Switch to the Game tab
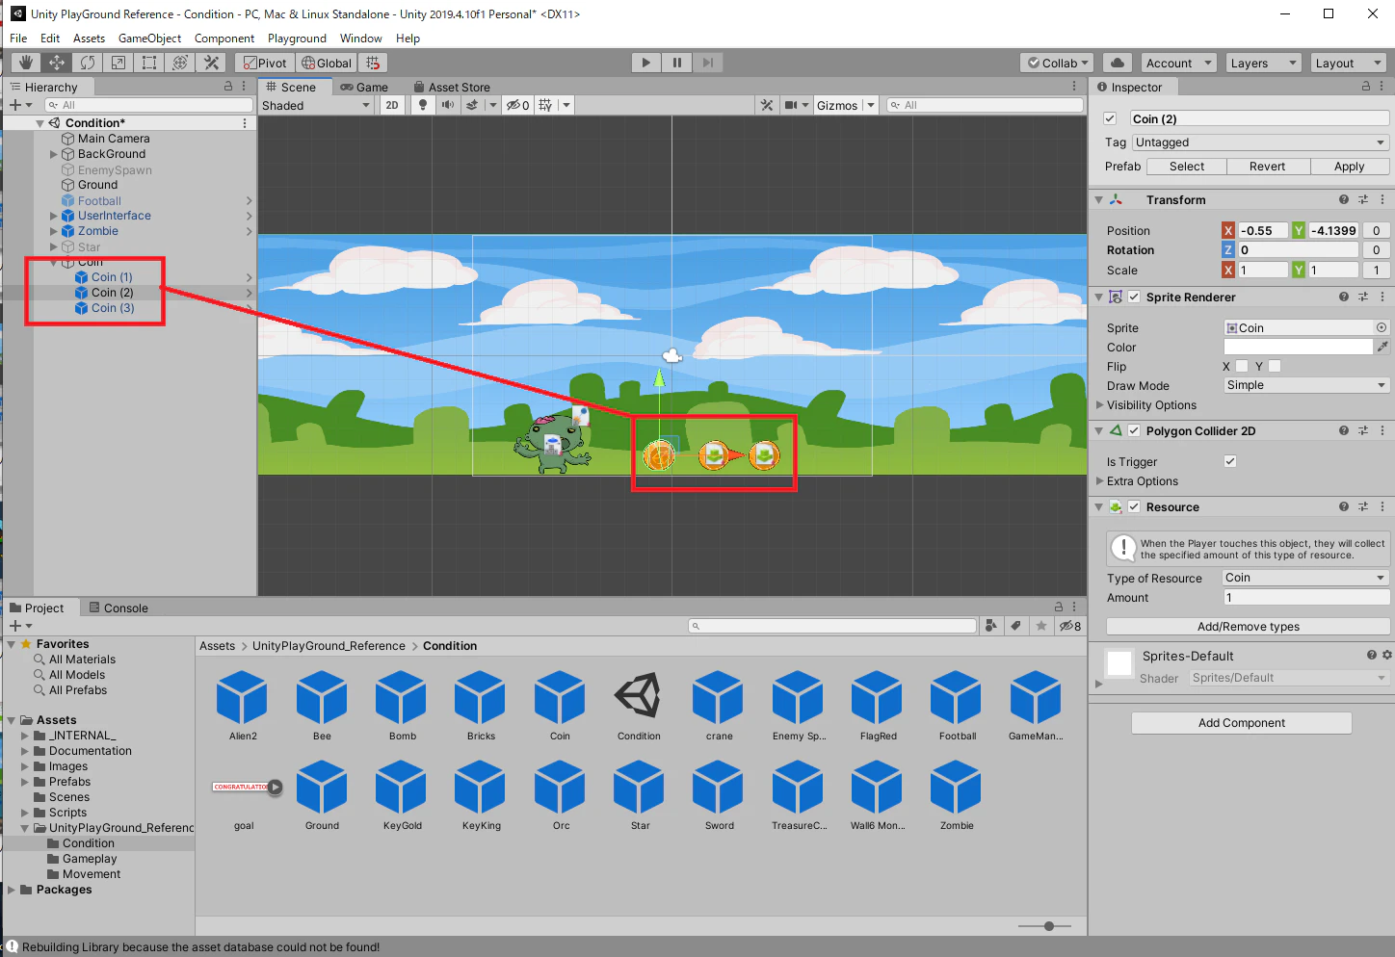The width and height of the screenshot is (1395, 957). point(364,87)
